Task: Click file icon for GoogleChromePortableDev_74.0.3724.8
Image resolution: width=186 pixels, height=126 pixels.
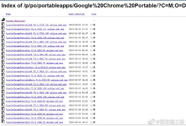Action: tap(3, 66)
